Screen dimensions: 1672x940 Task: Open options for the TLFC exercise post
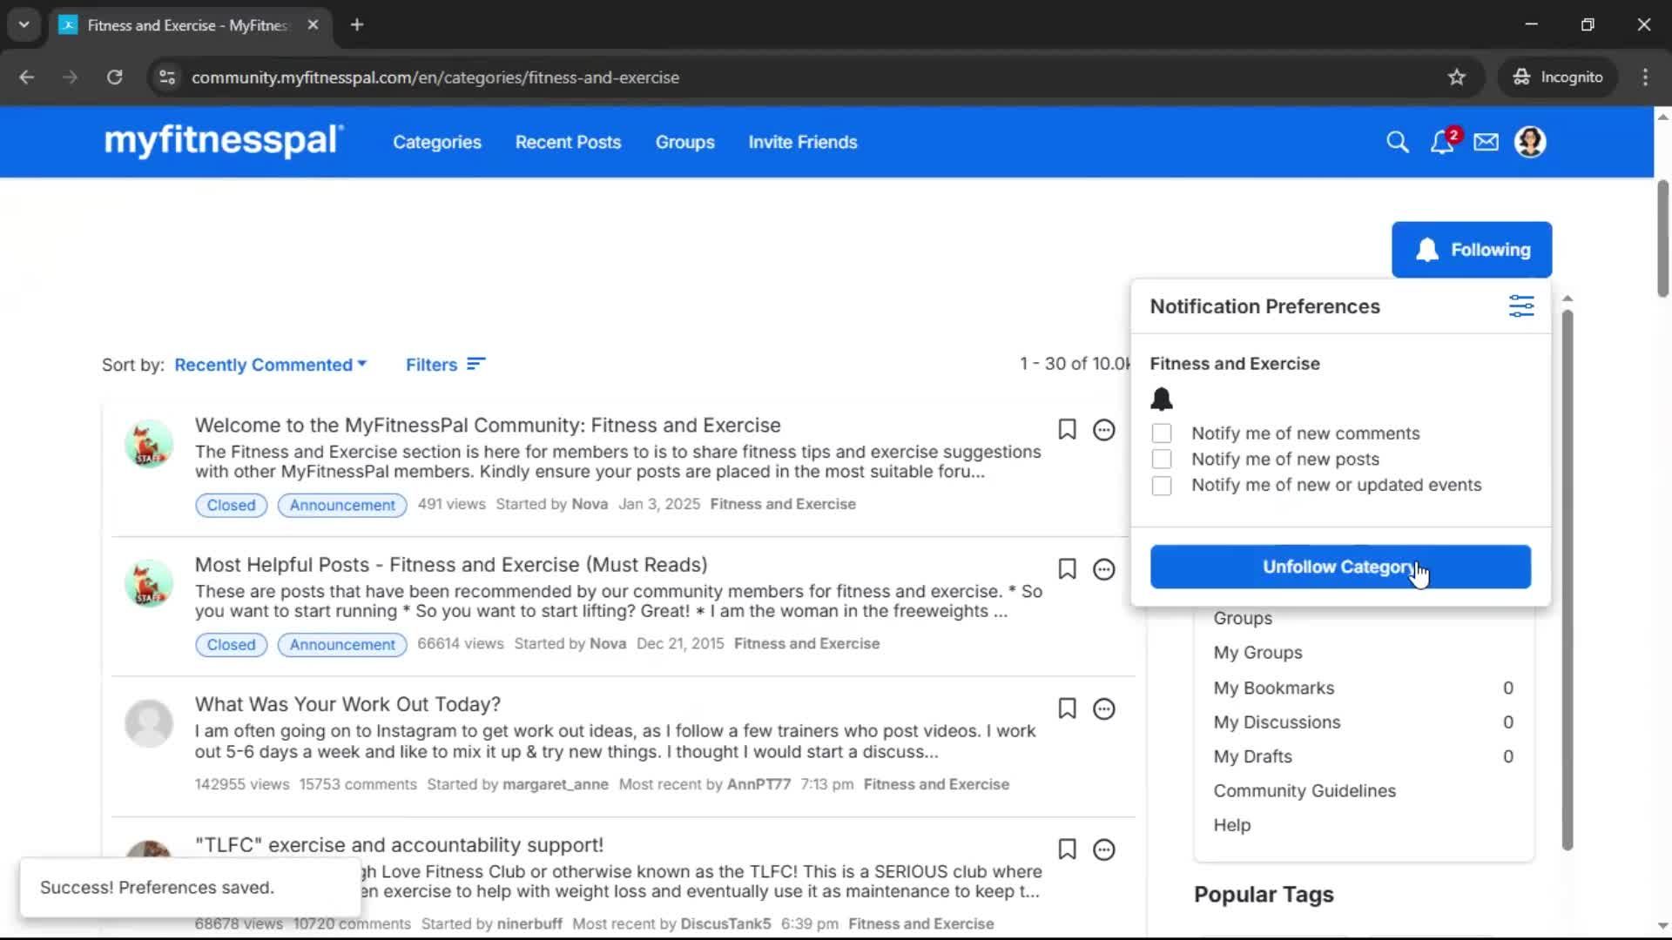(x=1104, y=849)
